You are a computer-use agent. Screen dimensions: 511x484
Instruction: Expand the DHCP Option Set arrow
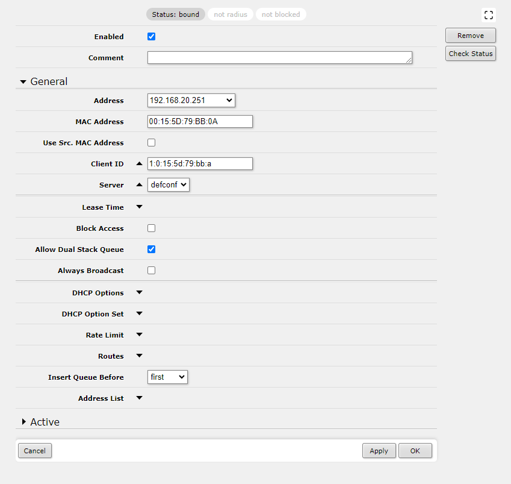139,313
